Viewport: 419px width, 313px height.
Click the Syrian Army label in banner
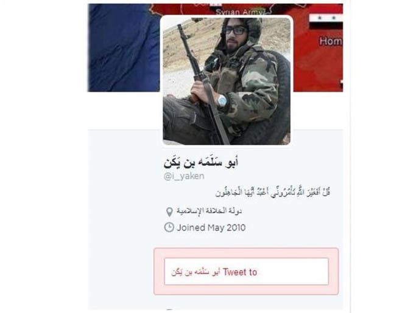pos(240,12)
